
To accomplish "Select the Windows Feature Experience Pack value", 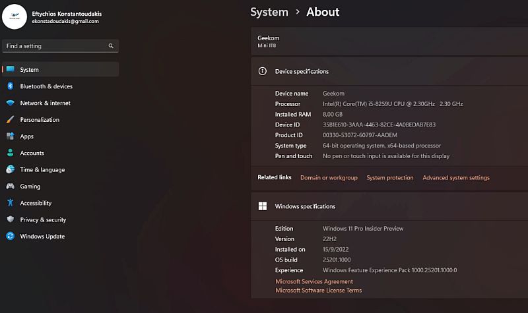I will point(390,270).
